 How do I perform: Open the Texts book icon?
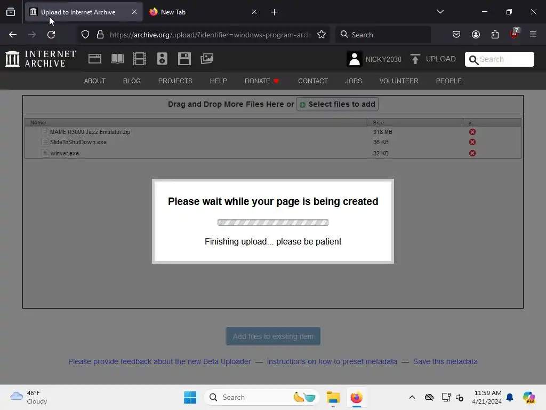pyautogui.click(x=117, y=59)
